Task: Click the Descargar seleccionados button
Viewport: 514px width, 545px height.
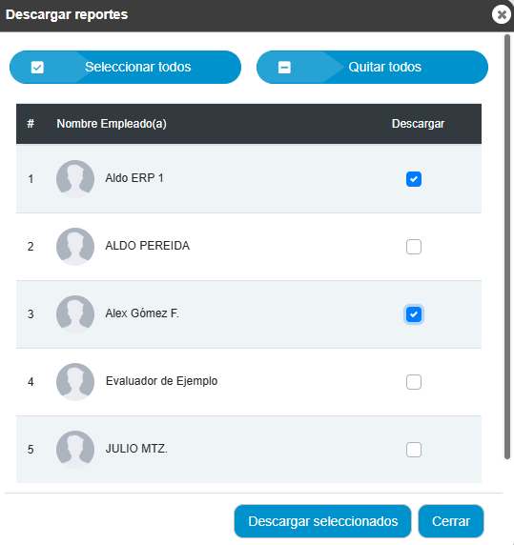Action: click(x=322, y=521)
